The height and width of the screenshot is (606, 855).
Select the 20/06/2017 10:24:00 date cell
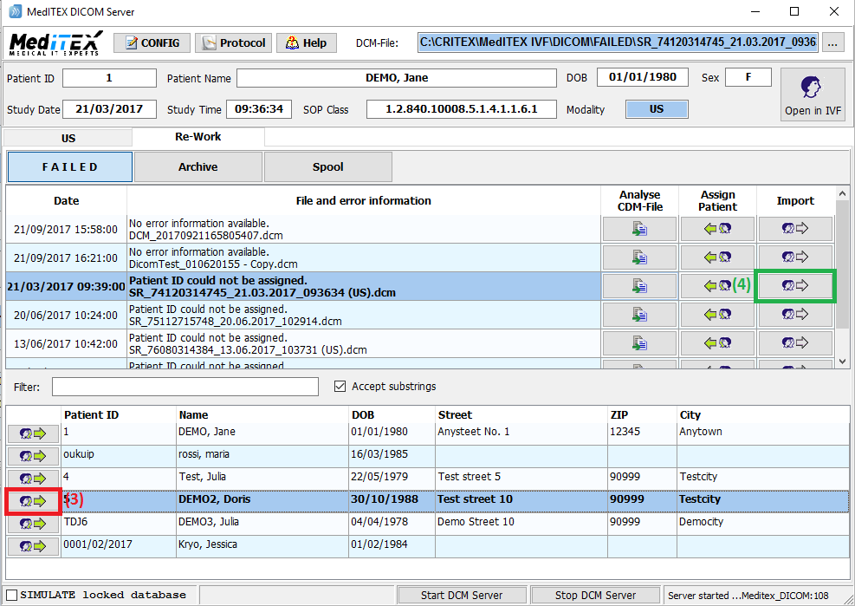click(66, 315)
